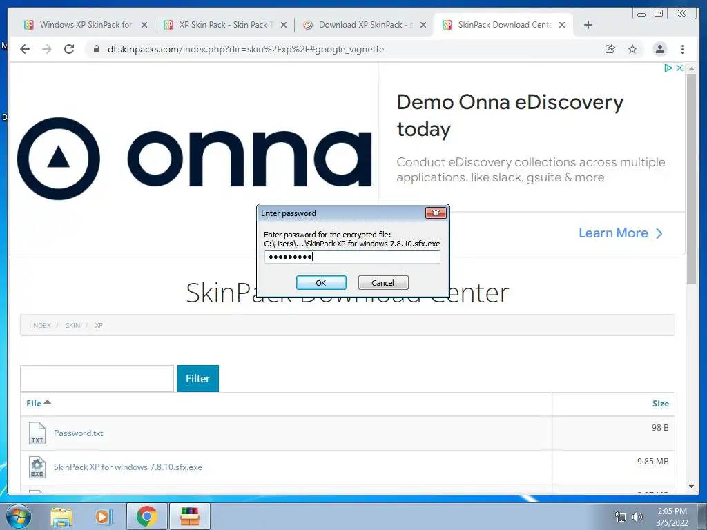This screenshot has width=707, height=530.
Task: Click the Learn More ad link
Action: click(621, 233)
